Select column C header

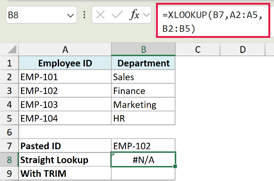point(198,50)
